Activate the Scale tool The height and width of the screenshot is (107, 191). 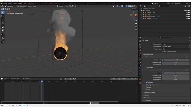[3, 27]
